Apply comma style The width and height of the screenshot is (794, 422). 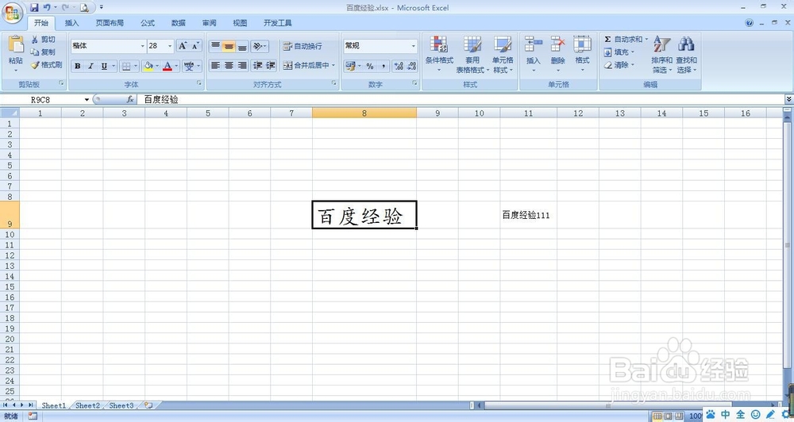[384, 66]
